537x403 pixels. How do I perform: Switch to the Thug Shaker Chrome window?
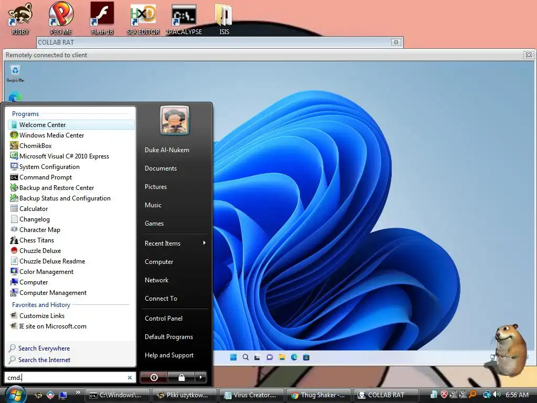tap(319, 395)
